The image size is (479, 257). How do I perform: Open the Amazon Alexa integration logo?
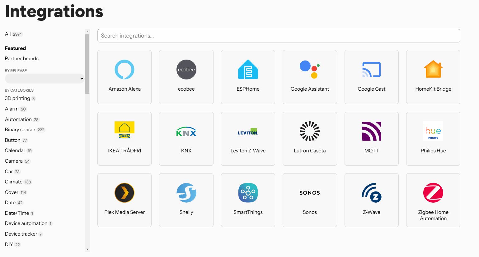point(124,70)
